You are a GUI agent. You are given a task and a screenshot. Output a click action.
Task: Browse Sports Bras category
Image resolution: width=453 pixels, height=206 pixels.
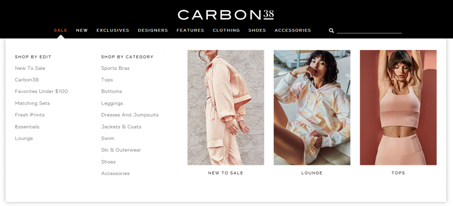(x=115, y=69)
